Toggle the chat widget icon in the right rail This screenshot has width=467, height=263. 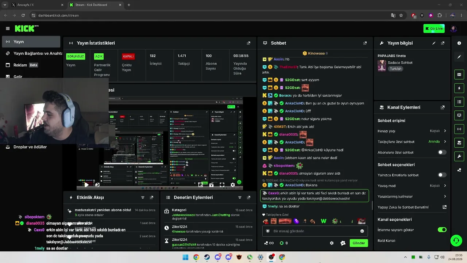[x=459, y=115]
